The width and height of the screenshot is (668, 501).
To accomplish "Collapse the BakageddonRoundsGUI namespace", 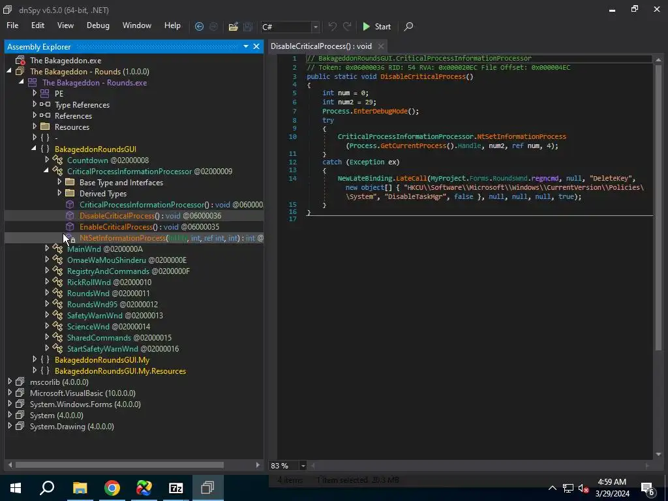I will 34,149.
